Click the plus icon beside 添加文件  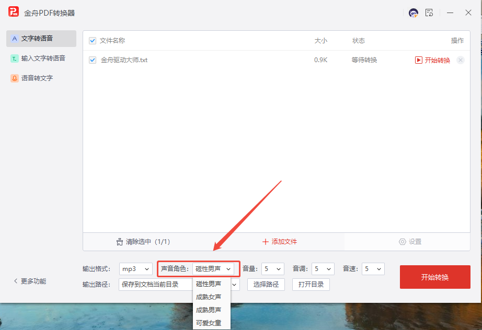(265, 242)
